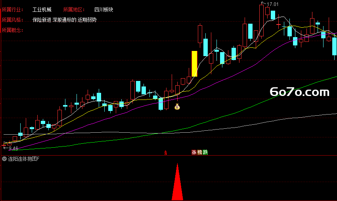337x201 pixels.
Task: Collapse the 连阳连体抱团F indicator menu arrow
Action: tap(4, 159)
